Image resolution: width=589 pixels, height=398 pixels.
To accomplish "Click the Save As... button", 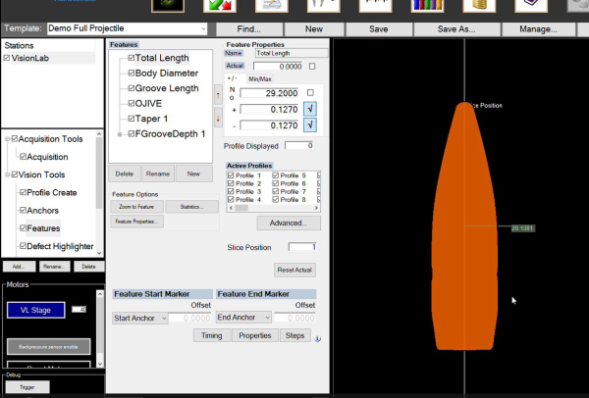I will click(456, 29).
